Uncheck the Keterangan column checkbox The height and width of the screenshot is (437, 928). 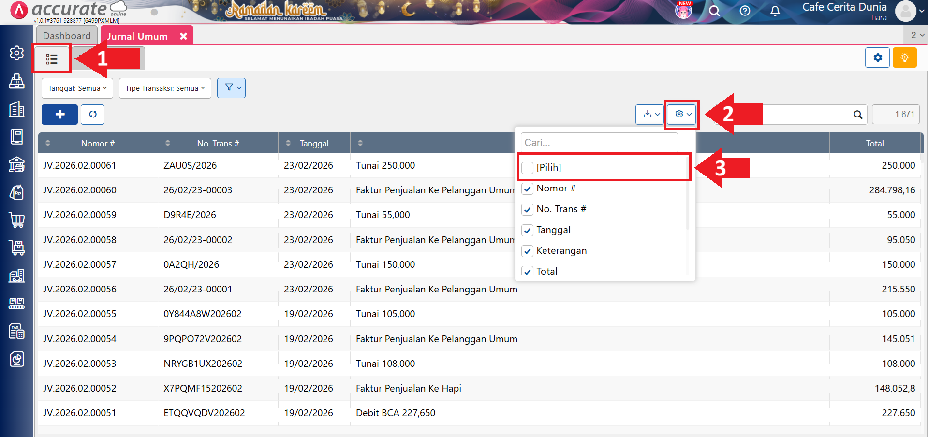(x=528, y=251)
